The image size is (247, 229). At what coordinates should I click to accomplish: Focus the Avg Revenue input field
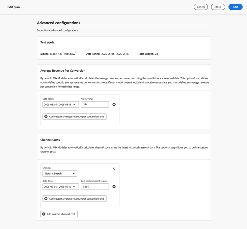click(x=95, y=105)
